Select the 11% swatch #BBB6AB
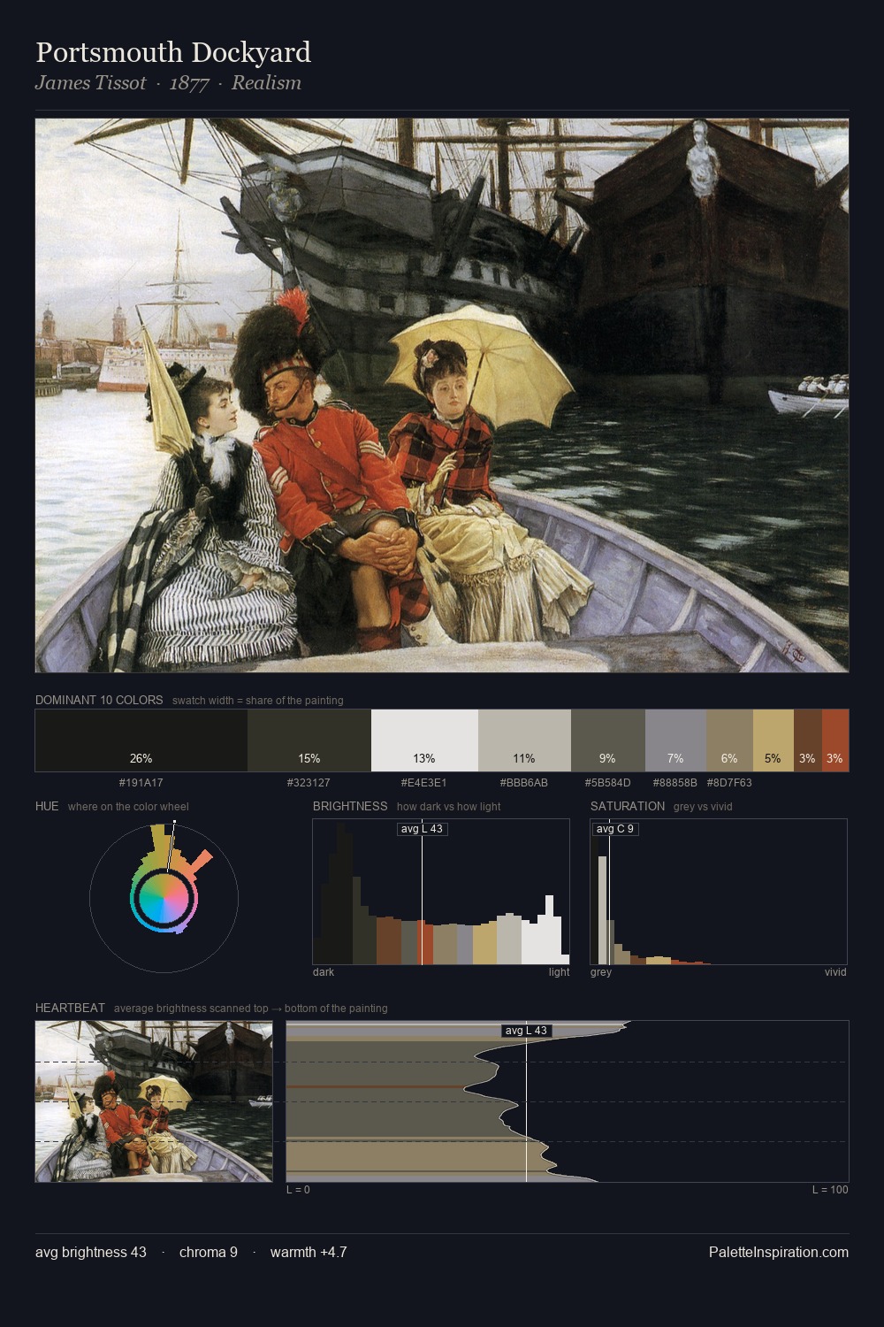The width and height of the screenshot is (884, 1327). tap(524, 740)
